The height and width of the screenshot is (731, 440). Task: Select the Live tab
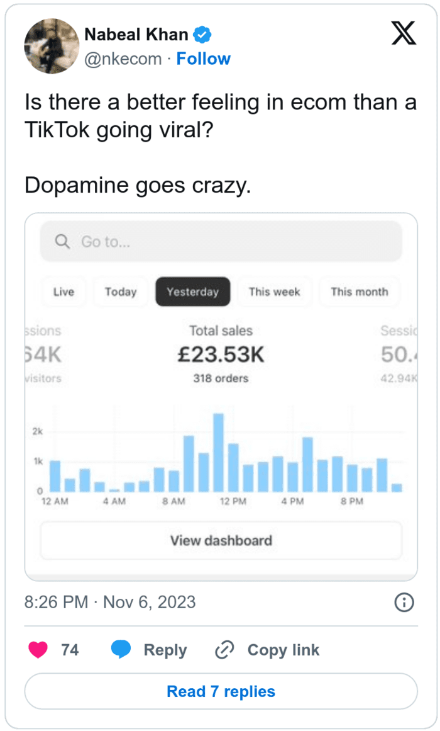(x=63, y=292)
